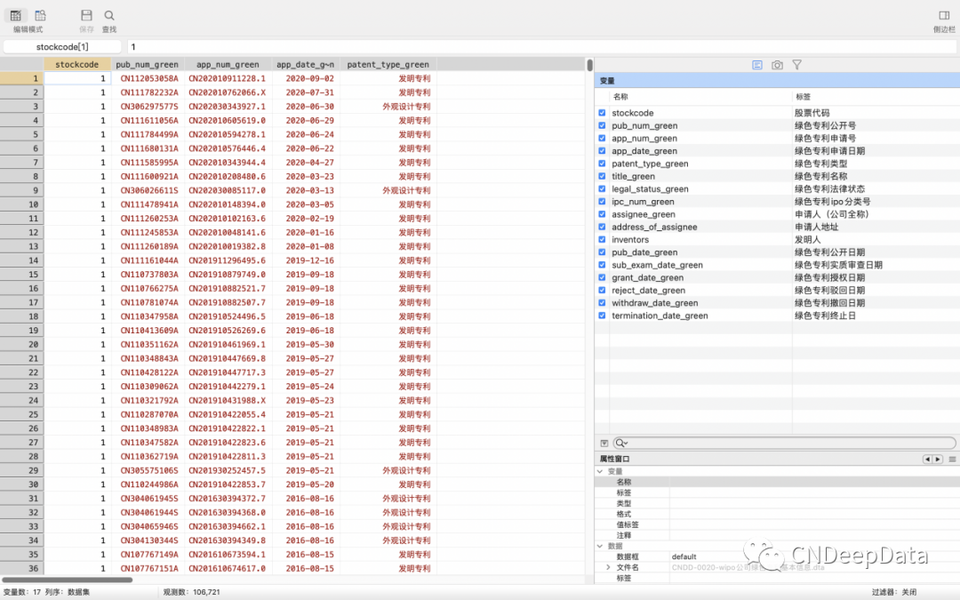Viewport: 960px width, 600px height.
Task: Click the variable filter options icon left of search
Action: pos(604,444)
